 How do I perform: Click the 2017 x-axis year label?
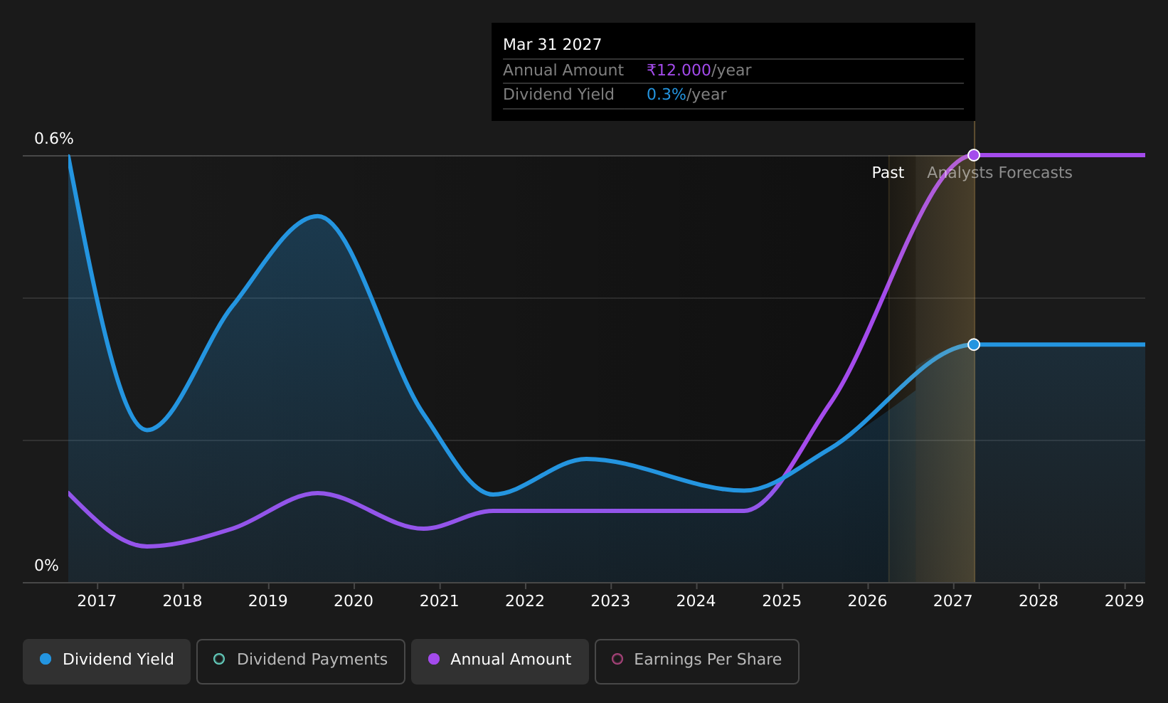click(x=97, y=601)
